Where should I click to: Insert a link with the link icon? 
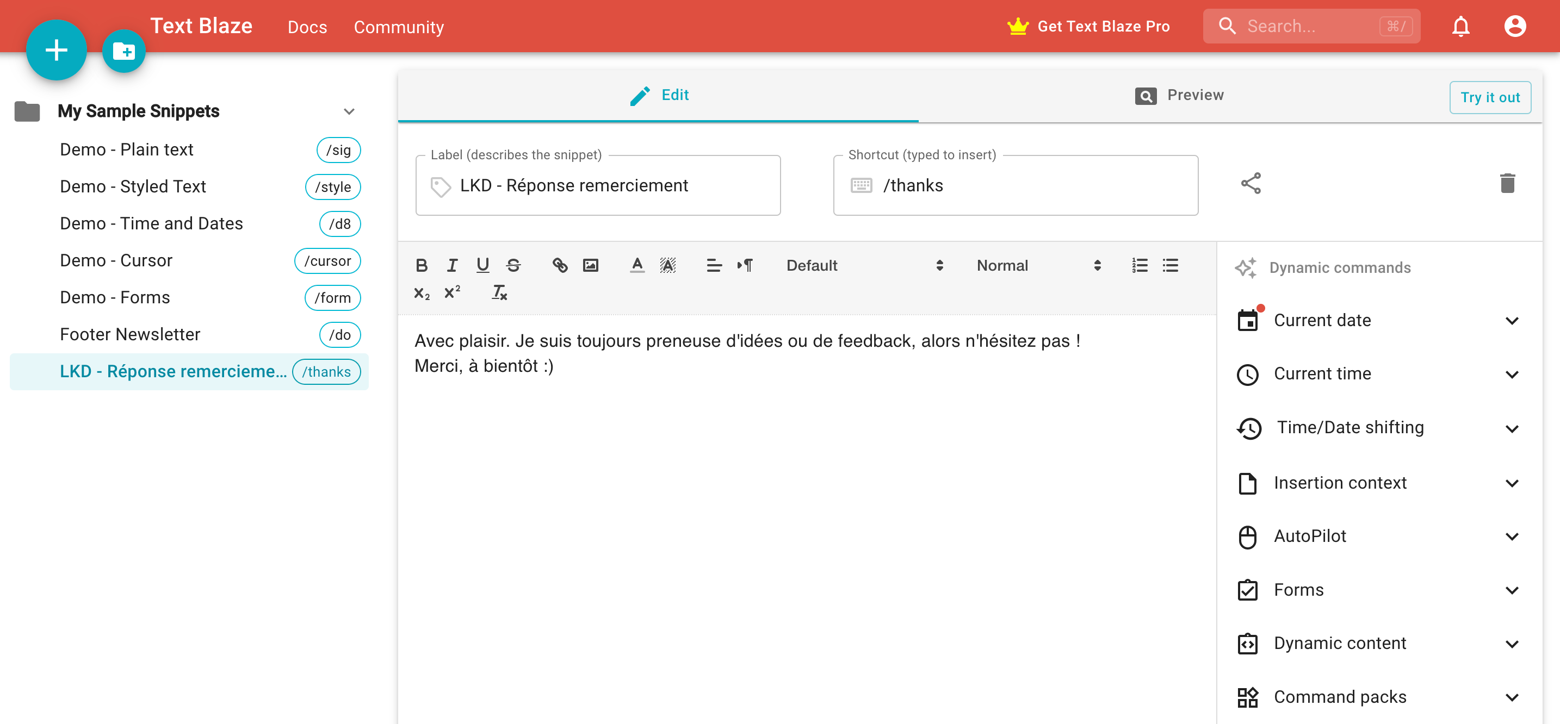point(560,265)
